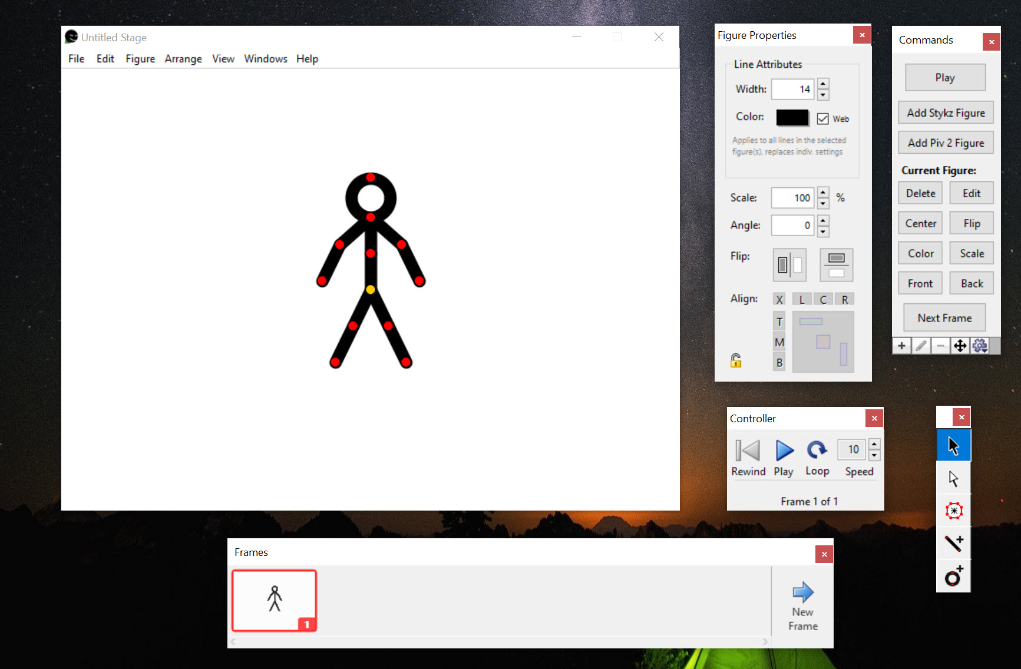Click the Next Frame button

pos(944,318)
